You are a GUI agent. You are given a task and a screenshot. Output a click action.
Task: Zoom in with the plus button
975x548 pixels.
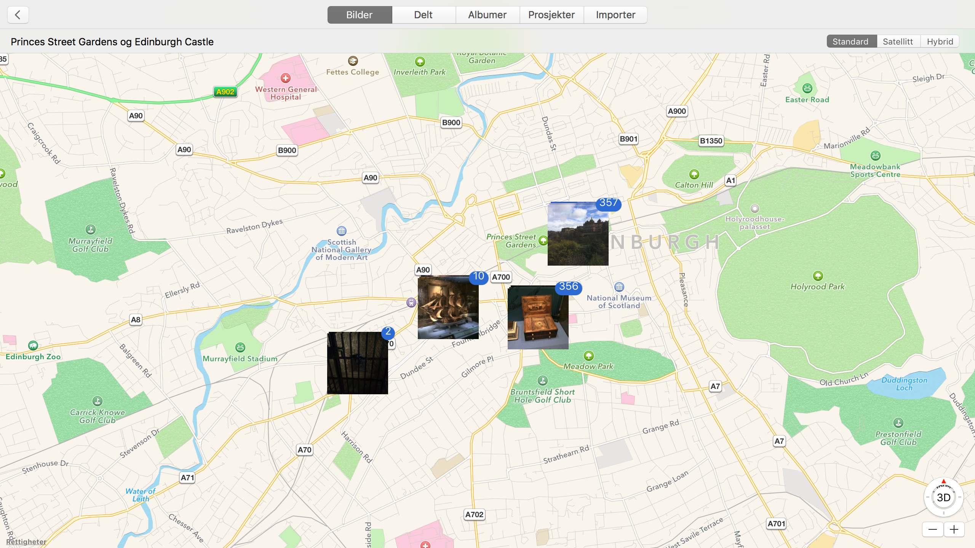(954, 529)
